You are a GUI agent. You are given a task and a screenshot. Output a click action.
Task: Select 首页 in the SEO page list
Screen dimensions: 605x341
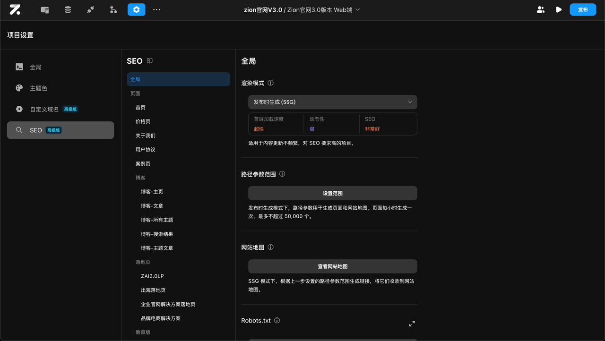140,107
